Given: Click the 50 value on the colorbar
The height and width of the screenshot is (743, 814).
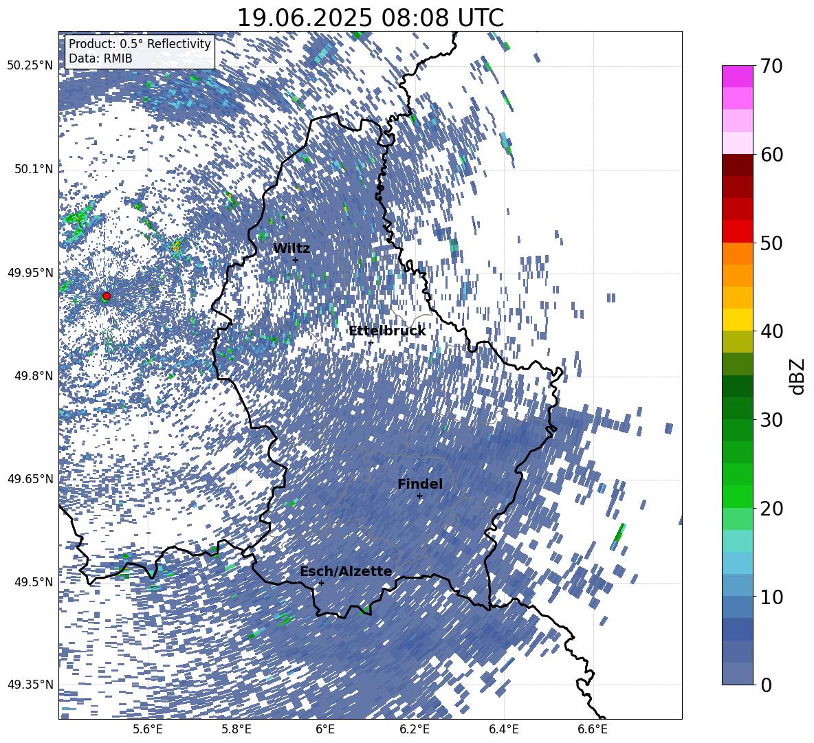Looking at the screenshot, I should tap(772, 243).
